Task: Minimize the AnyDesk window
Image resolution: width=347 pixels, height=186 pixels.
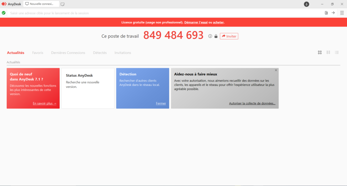Action: coord(322,4)
